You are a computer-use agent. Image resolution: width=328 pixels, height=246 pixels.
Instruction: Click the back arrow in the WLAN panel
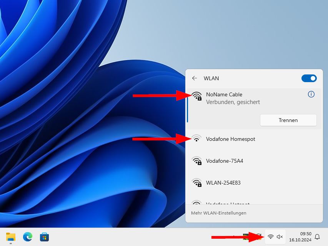click(195, 78)
